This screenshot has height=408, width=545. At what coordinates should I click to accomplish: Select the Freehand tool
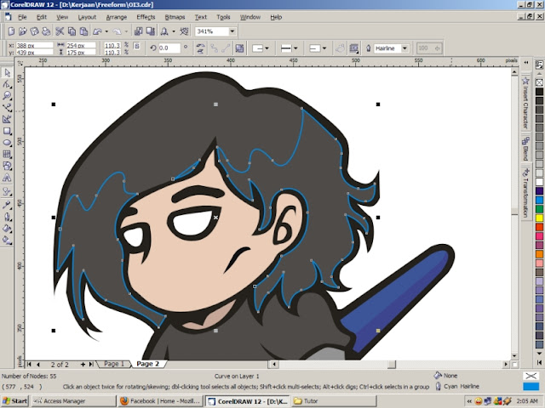point(7,108)
